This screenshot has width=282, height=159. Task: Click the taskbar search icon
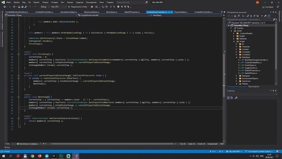pos(11,156)
